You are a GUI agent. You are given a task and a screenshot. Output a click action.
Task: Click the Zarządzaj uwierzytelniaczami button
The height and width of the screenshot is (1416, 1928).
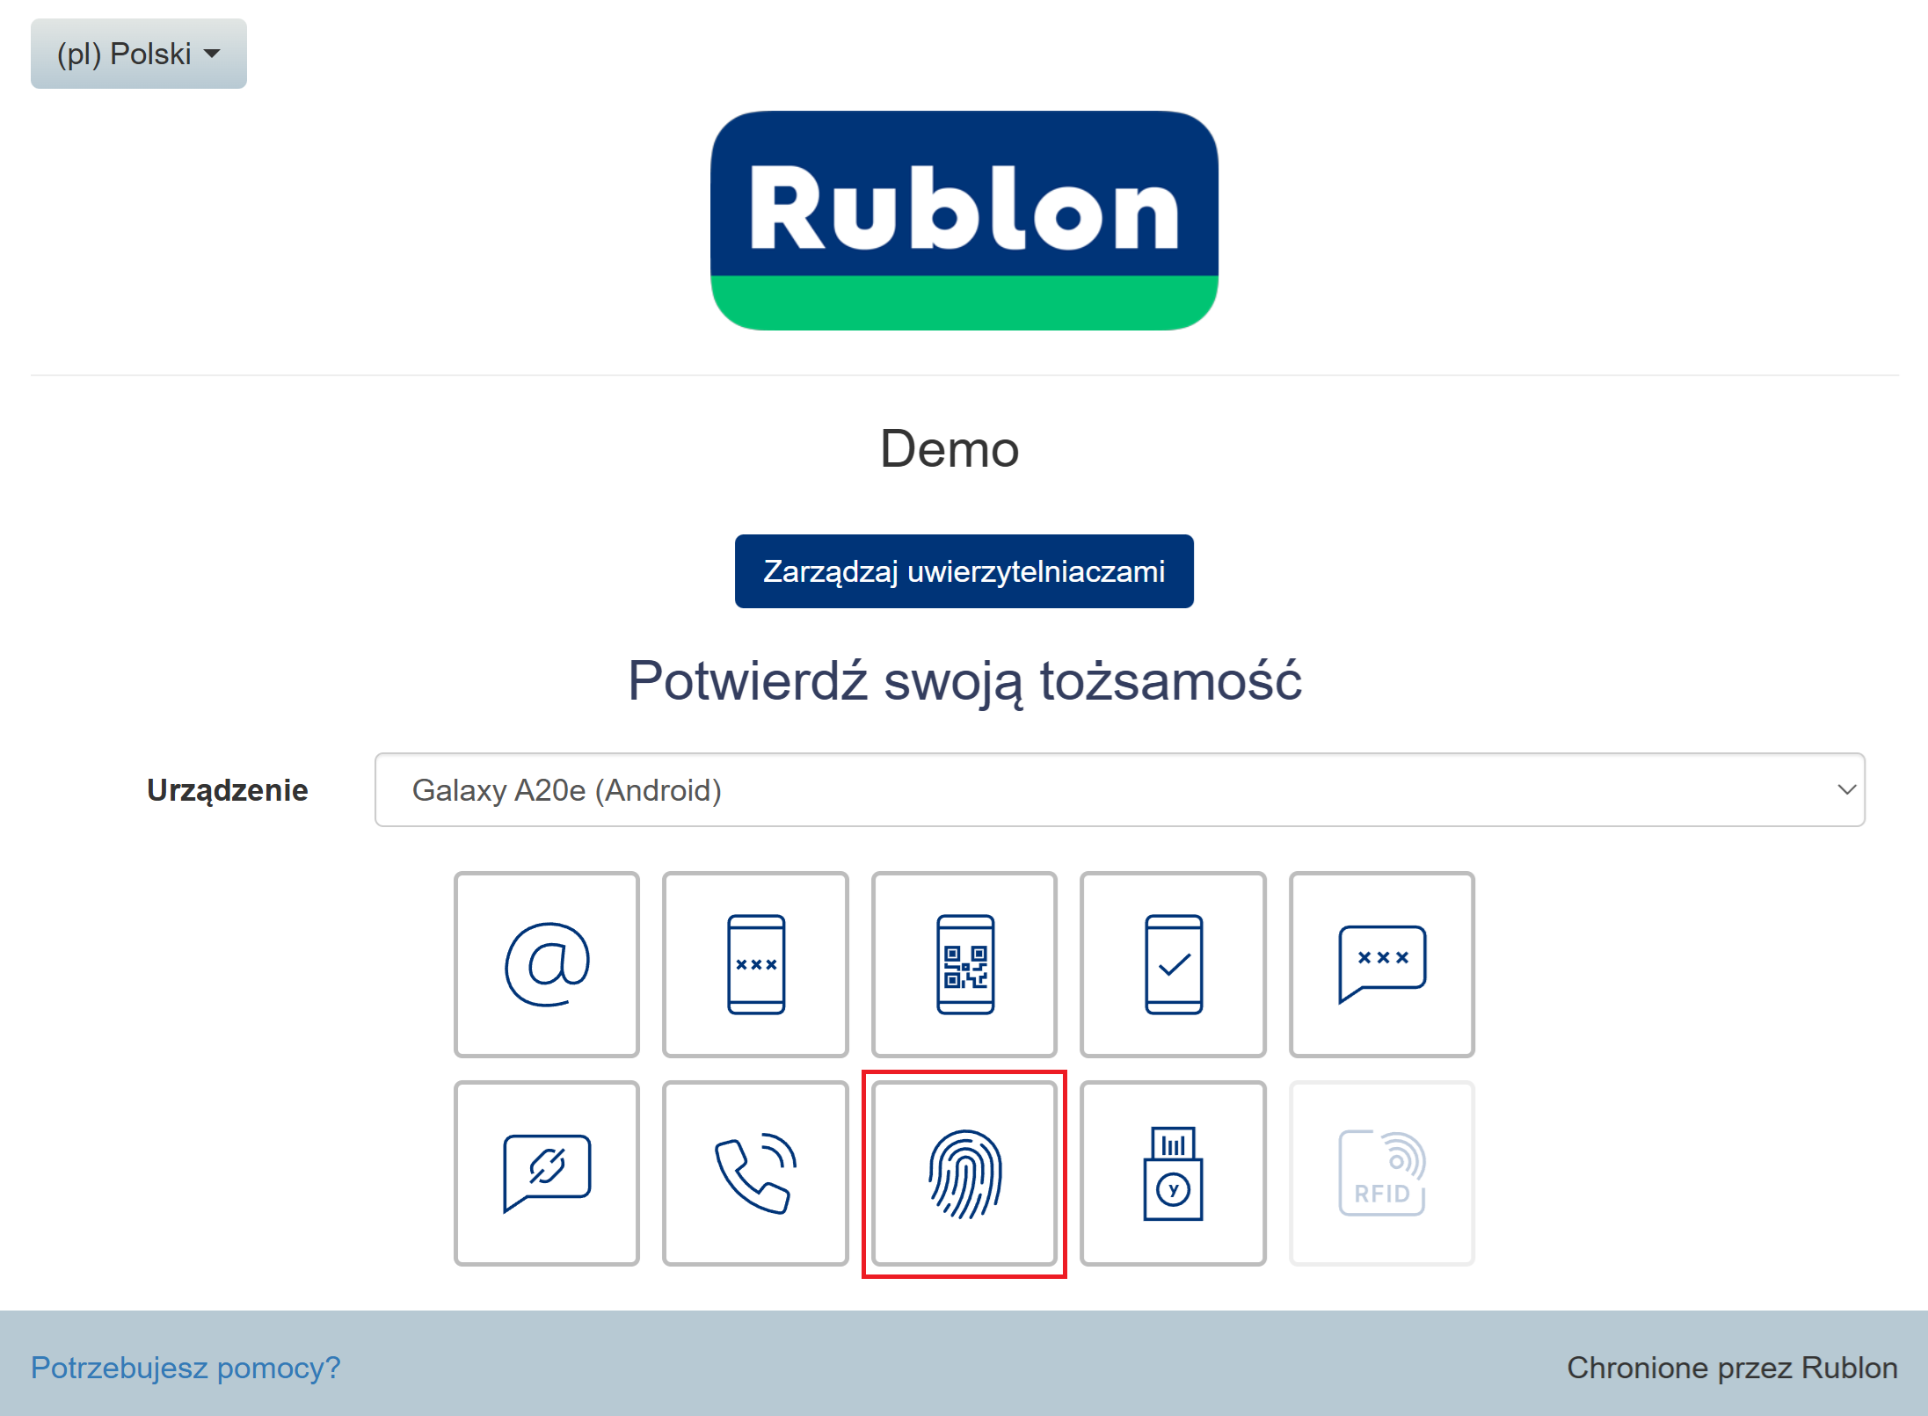coord(964,571)
